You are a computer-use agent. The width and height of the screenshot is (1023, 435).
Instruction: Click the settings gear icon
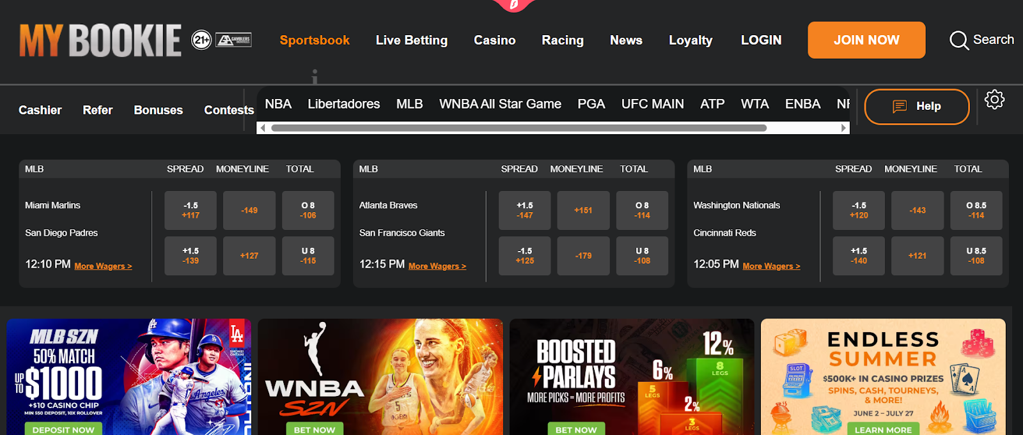tap(994, 100)
